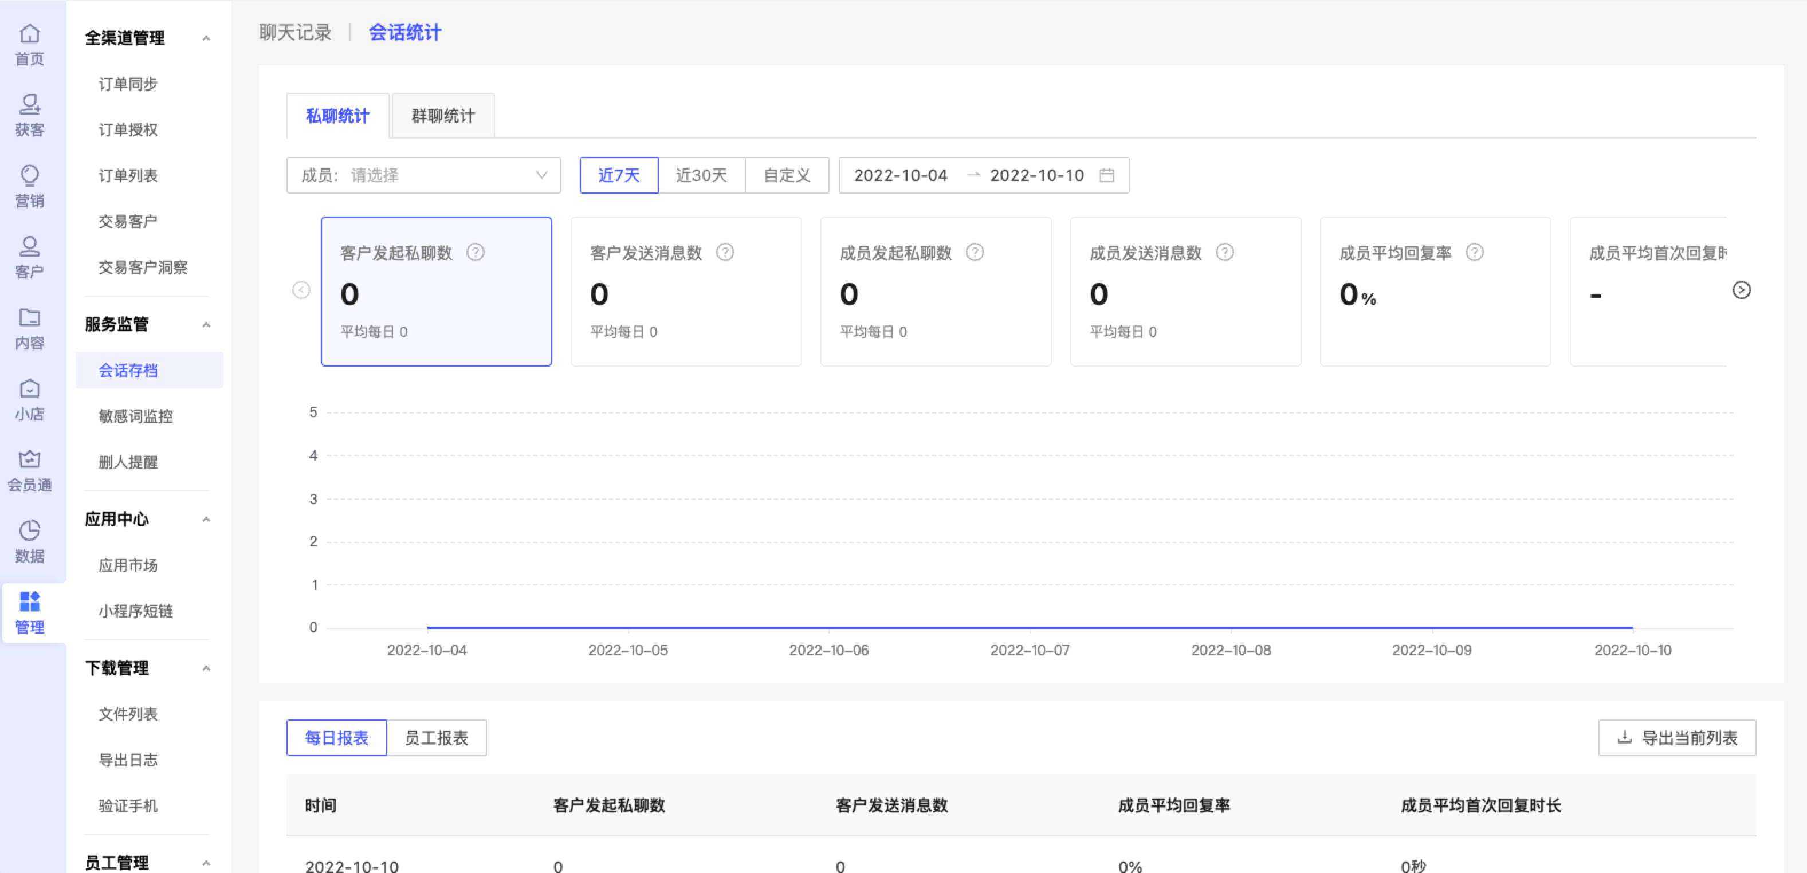The height and width of the screenshot is (873, 1807).
Task: Select the 成员平均回复率 stat card
Action: coord(1435,292)
